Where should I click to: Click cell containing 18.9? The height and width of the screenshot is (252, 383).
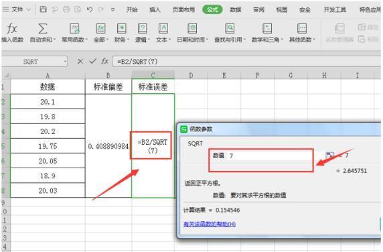pos(48,176)
